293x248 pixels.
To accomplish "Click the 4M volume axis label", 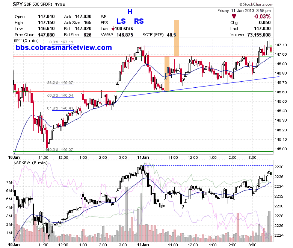I will coord(9,207).
